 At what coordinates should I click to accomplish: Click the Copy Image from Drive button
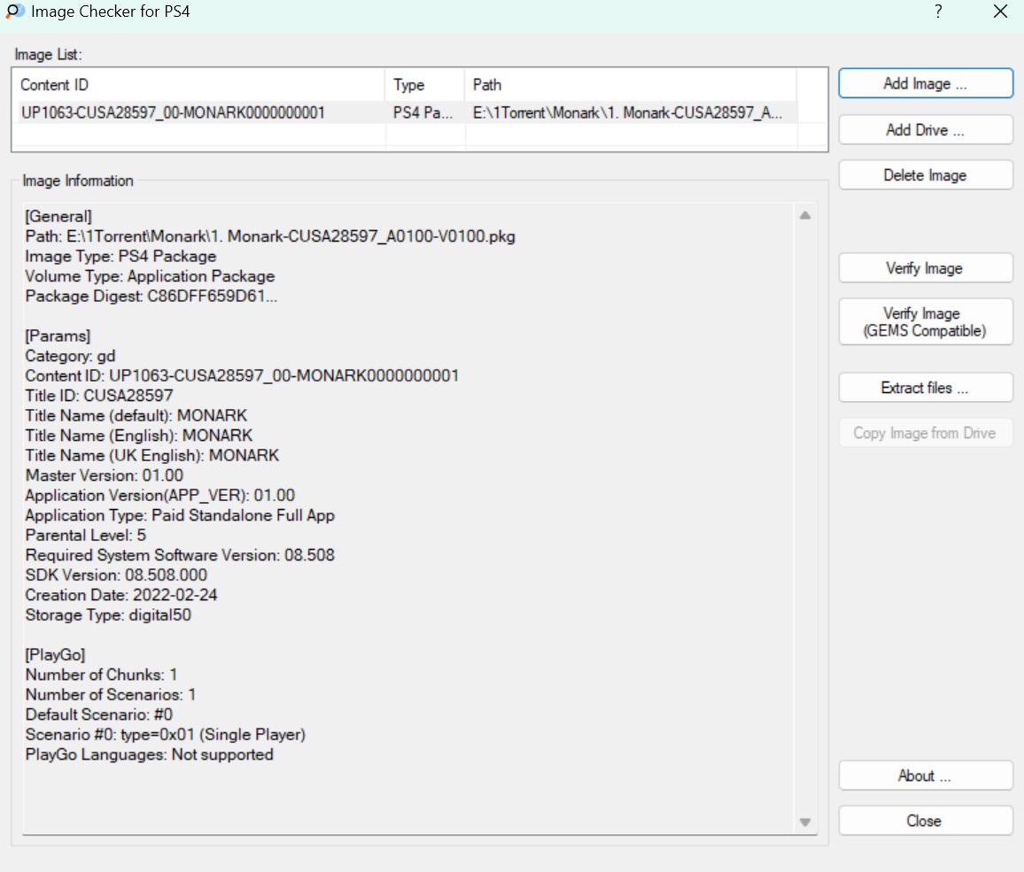(925, 433)
